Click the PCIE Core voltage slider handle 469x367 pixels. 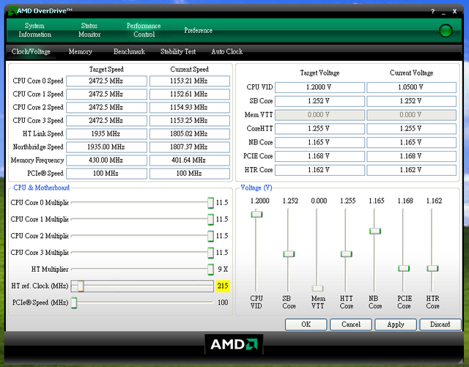click(x=404, y=268)
